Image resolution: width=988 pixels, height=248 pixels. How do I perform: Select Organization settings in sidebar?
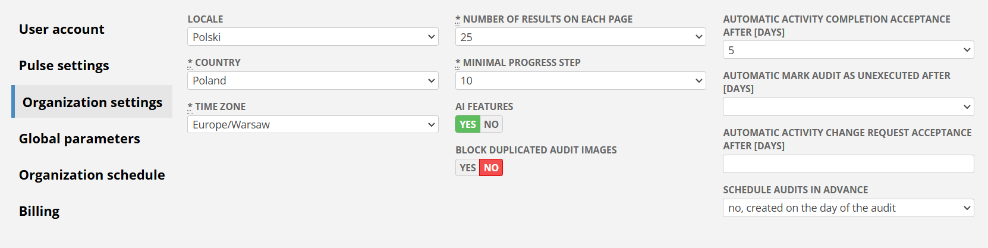point(92,102)
